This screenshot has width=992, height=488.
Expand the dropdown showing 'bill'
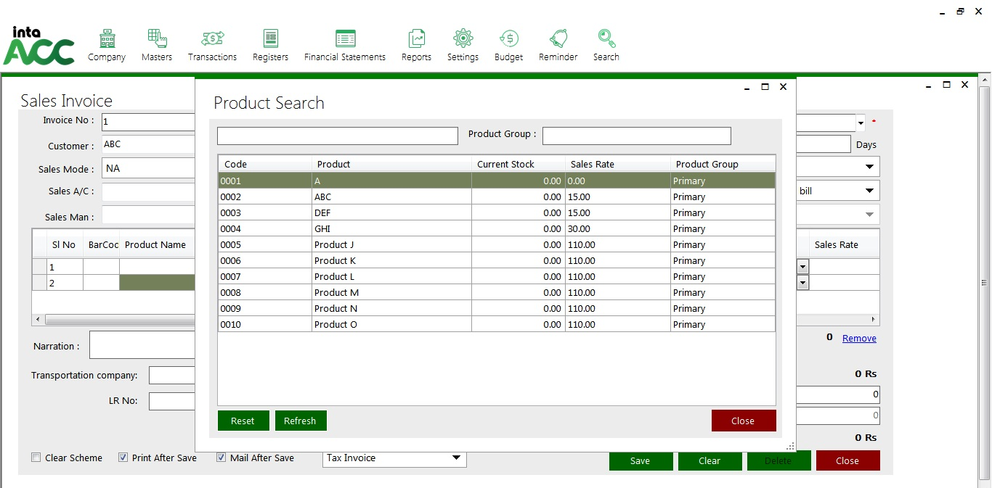(x=869, y=191)
